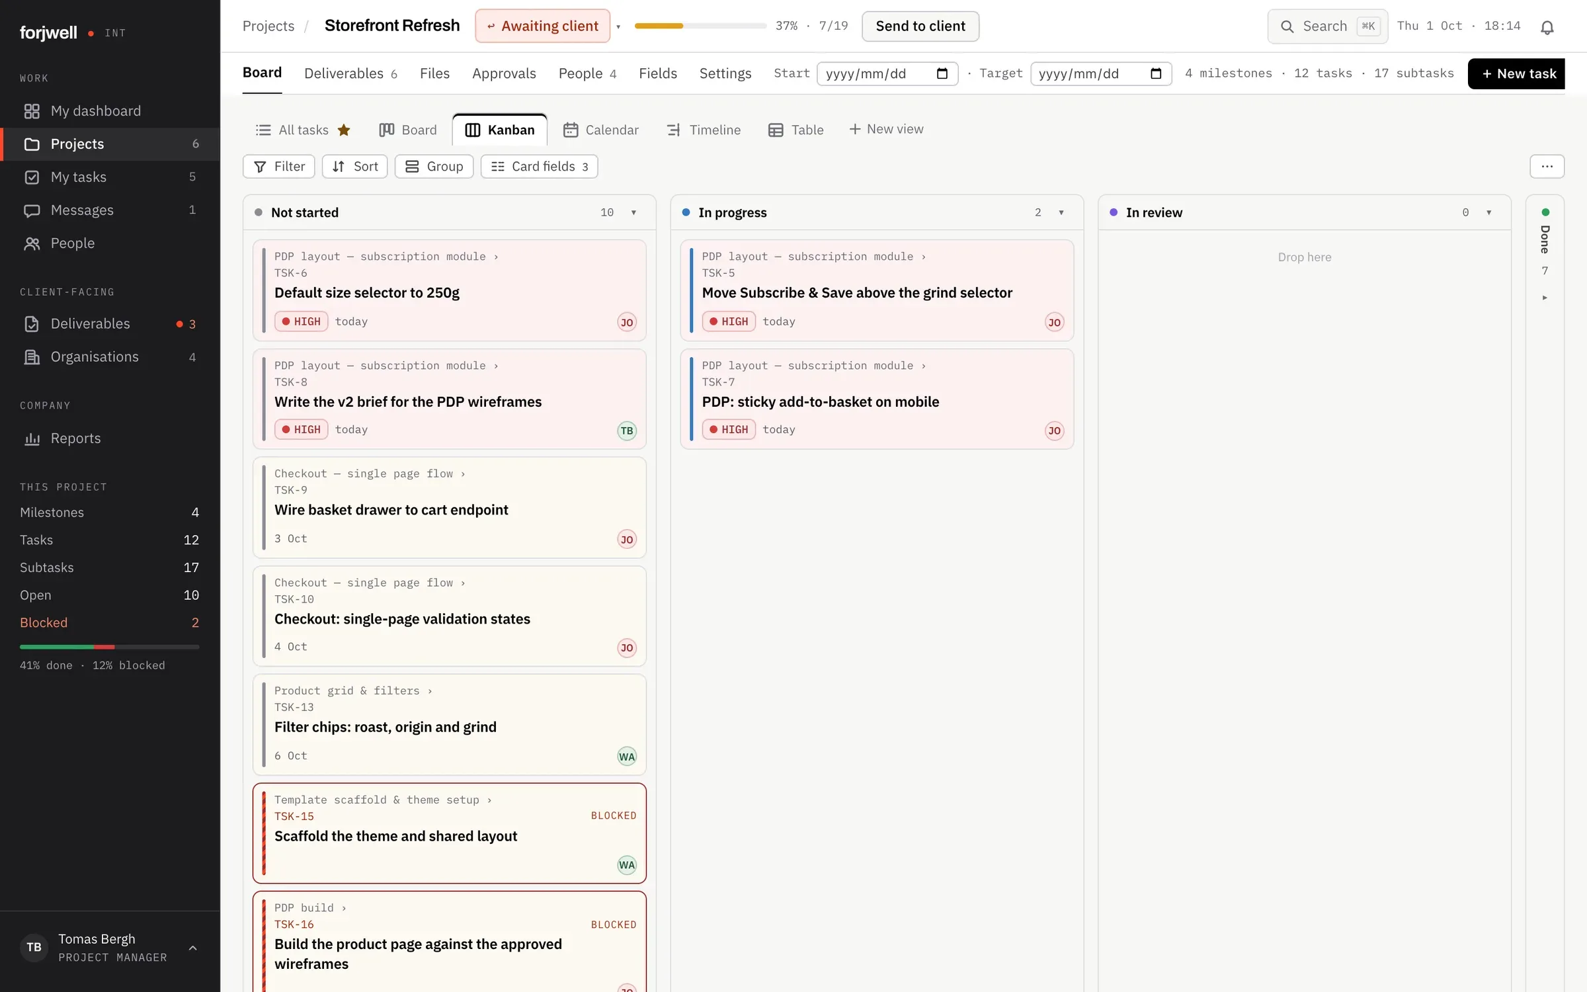This screenshot has width=1587, height=992.
Task: Click the HIGH priority tag on TSK-8
Action: coord(302,430)
